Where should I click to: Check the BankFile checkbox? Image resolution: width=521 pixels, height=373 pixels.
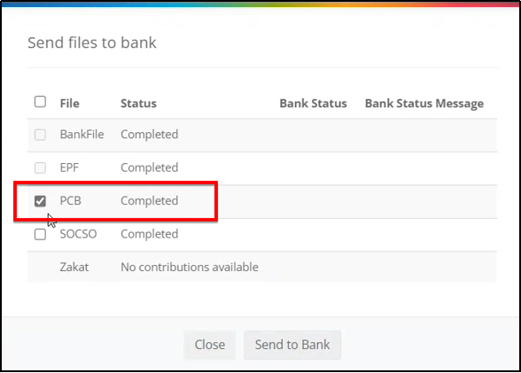[40, 135]
